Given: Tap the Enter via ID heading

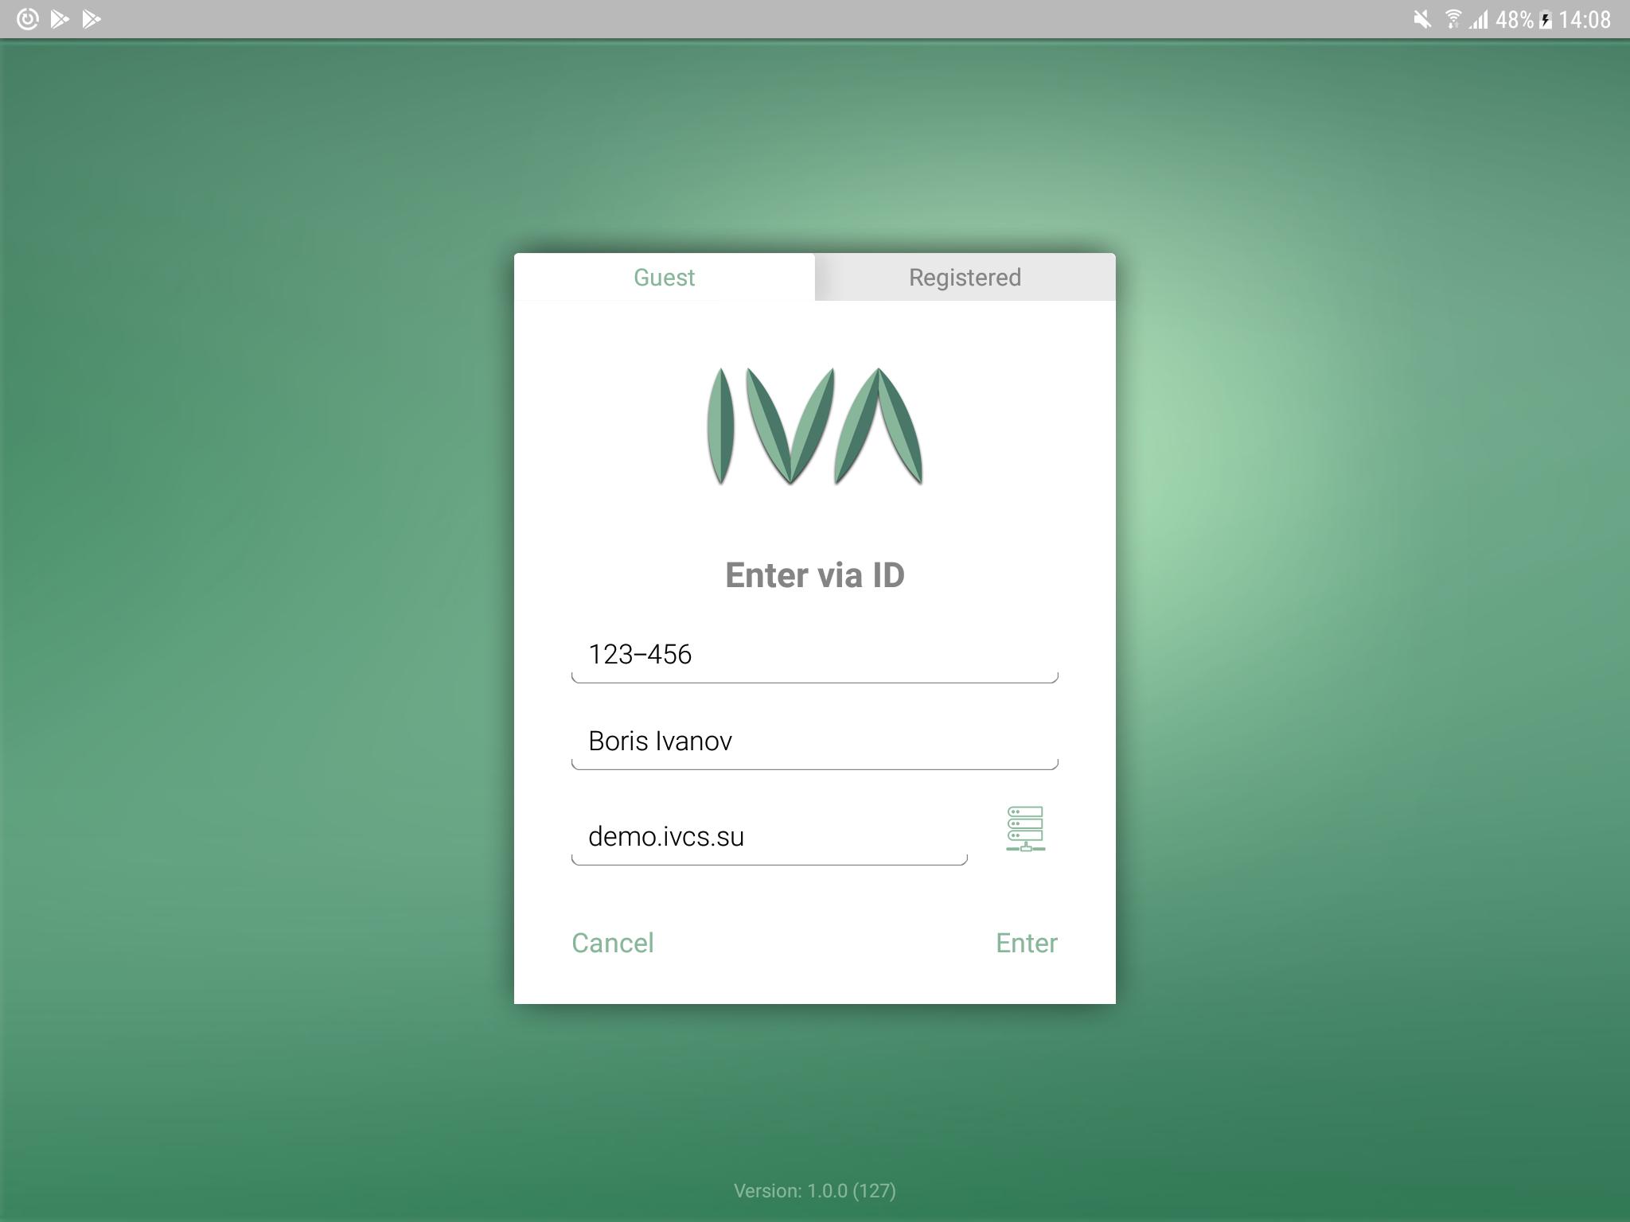Looking at the screenshot, I should [x=815, y=575].
